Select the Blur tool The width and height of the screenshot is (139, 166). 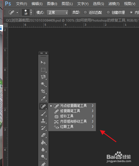pos(43,149)
